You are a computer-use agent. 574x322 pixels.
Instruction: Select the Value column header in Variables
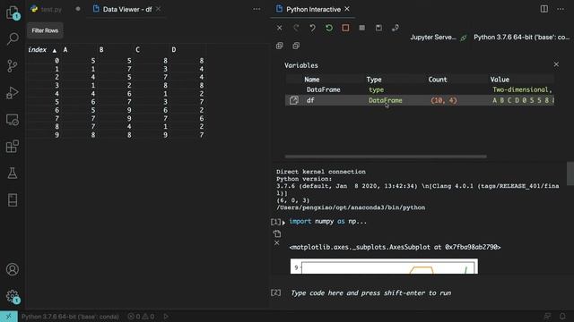(x=500, y=80)
